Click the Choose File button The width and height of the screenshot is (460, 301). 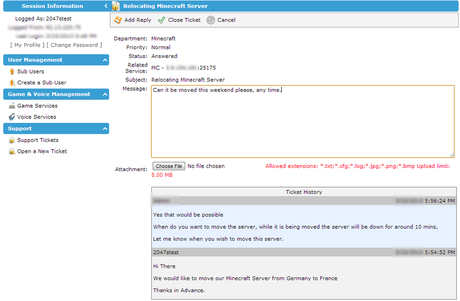(x=168, y=166)
